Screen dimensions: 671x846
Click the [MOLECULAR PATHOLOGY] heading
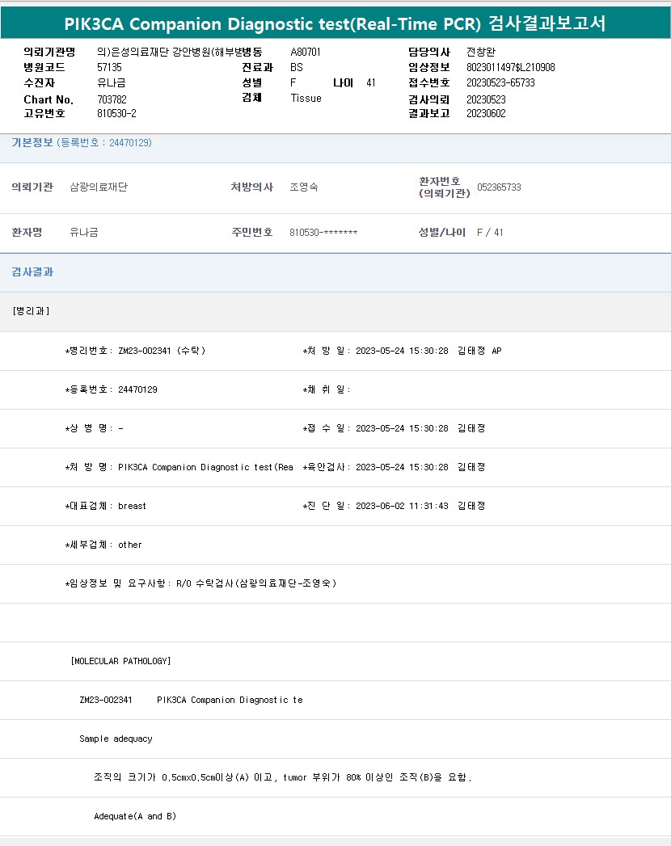tap(121, 661)
